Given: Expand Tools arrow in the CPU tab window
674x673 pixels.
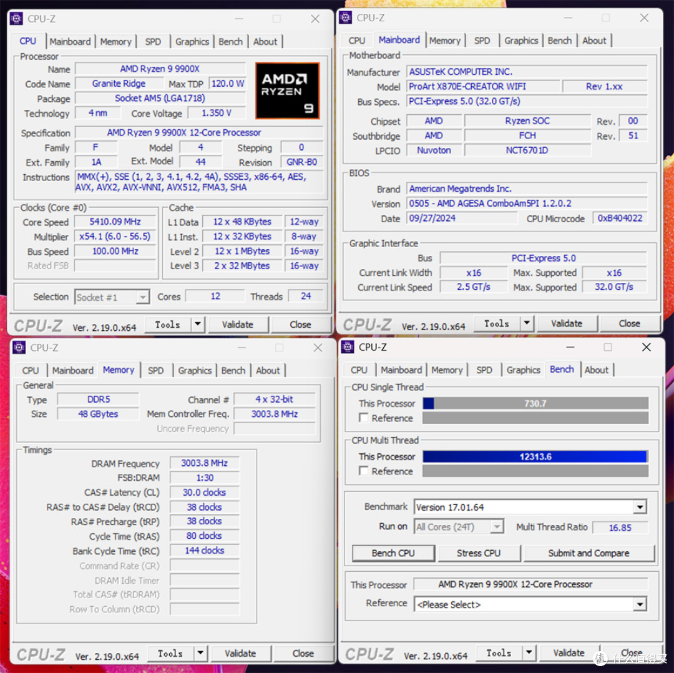Looking at the screenshot, I should tap(198, 324).
